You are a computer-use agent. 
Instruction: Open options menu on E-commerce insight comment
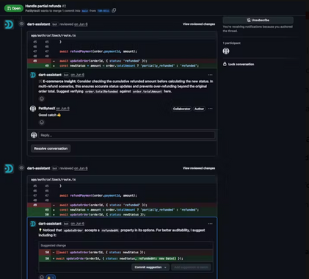(210, 75)
